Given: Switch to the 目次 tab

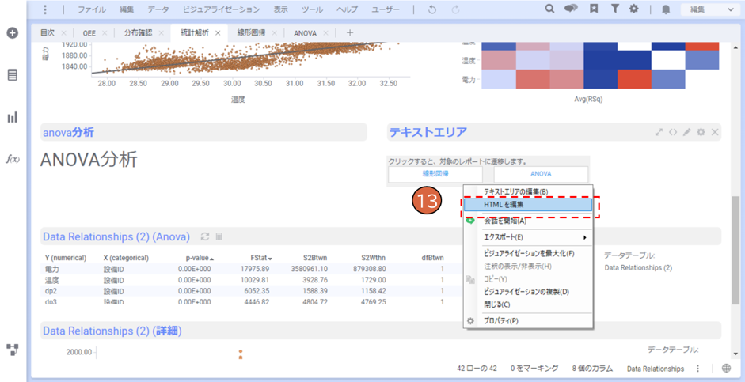Looking at the screenshot, I should click(x=48, y=32).
